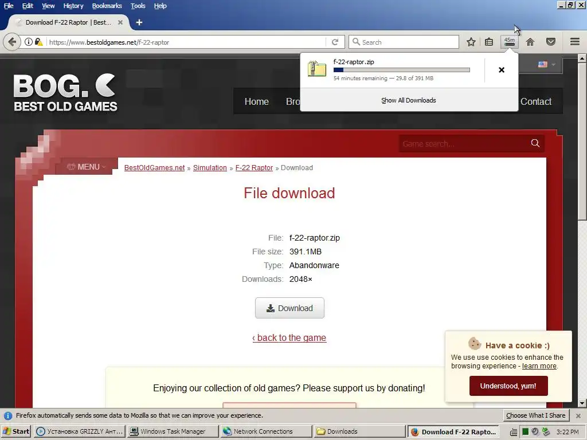Open f-22-raptor.zip file icon in downloads panel

coord(316,69)
